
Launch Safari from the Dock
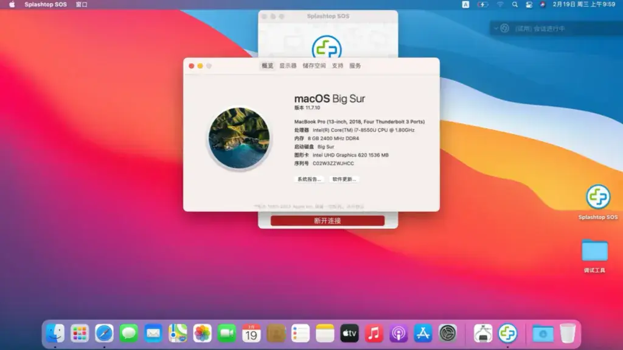pyautogui.click(x=104, y=334)
